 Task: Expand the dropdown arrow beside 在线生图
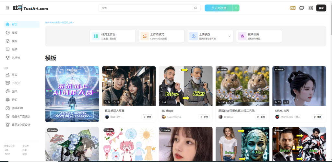point(236,8)
